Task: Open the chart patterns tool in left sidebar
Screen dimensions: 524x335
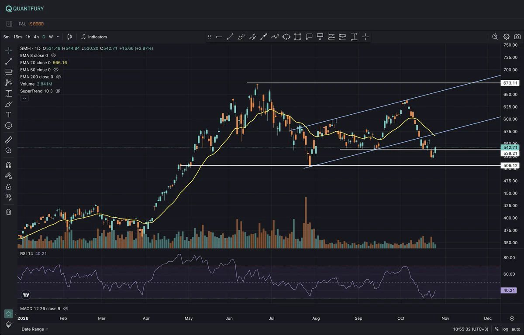Action: pyautogui.click(x=9, y=82)
